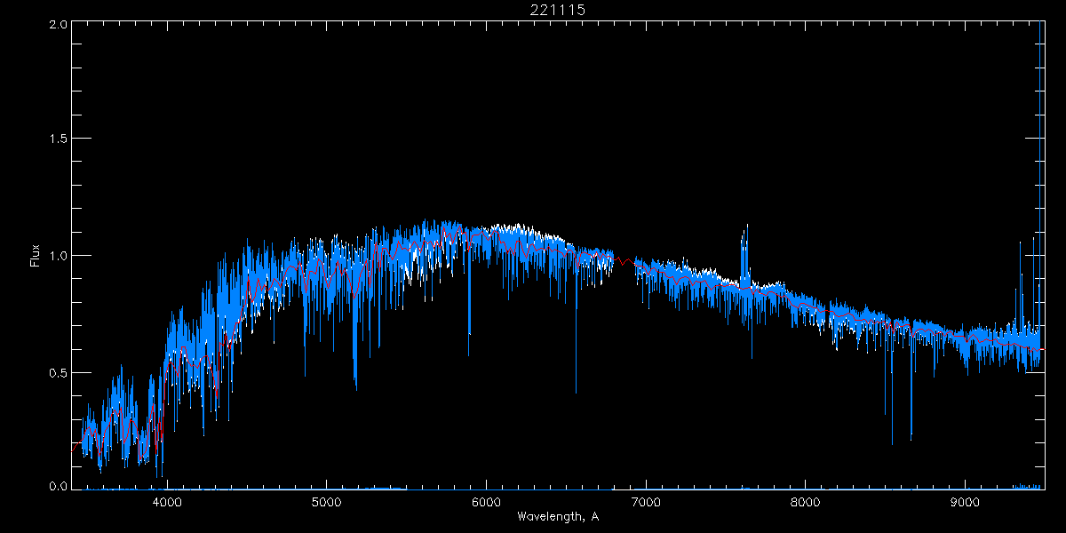Screen dimensions: 1066x533
Task: Click the 0.5 flux tick label
Action: (x=58, y=372)
